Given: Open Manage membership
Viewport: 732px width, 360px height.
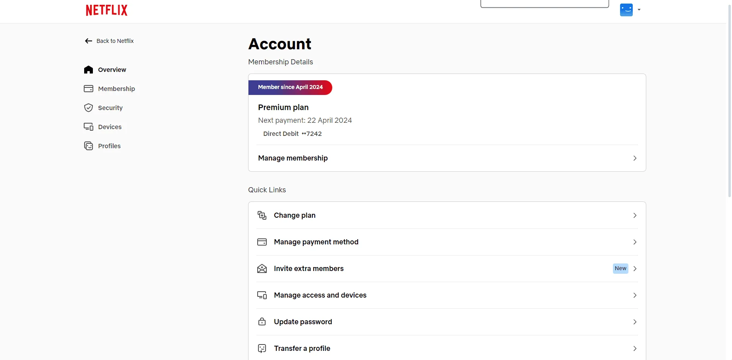Looking at the screenshot, I should pyautogui.click(x=447, y=158).
